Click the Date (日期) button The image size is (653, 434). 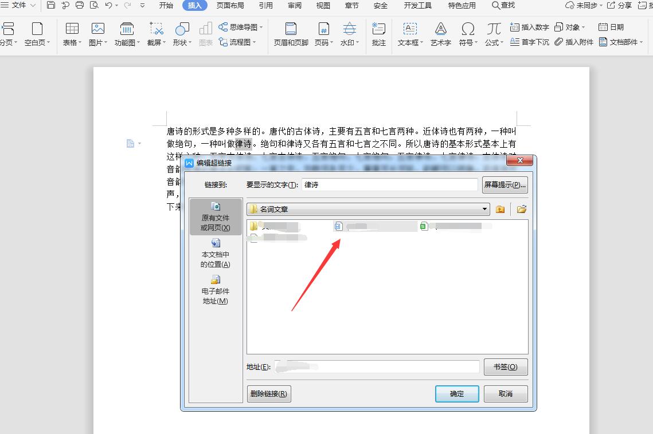(x=611, y=27)
